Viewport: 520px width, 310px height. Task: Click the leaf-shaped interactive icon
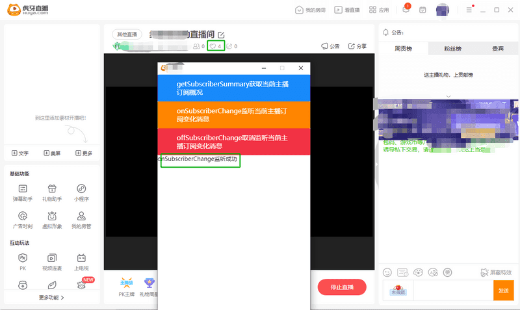click(52, 285)
